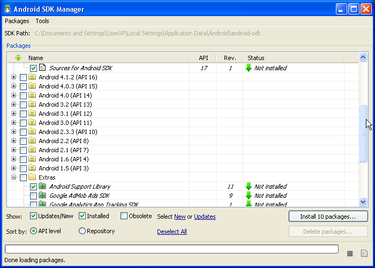The image size is (375, 268).
Task: Click the Updates link to select updates
Action: [x=205, y=217]
